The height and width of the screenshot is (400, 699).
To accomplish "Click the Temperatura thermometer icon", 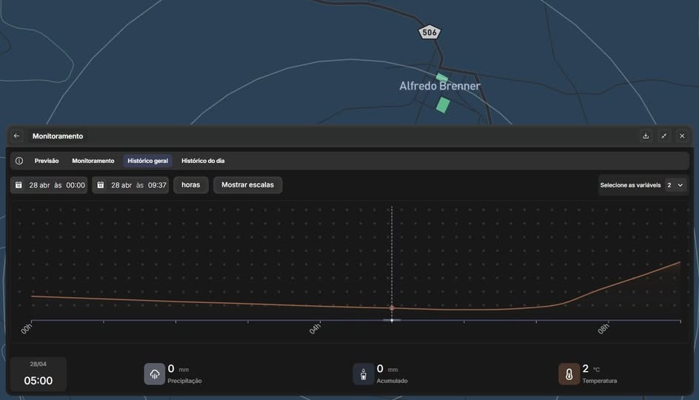I will 569,374.
